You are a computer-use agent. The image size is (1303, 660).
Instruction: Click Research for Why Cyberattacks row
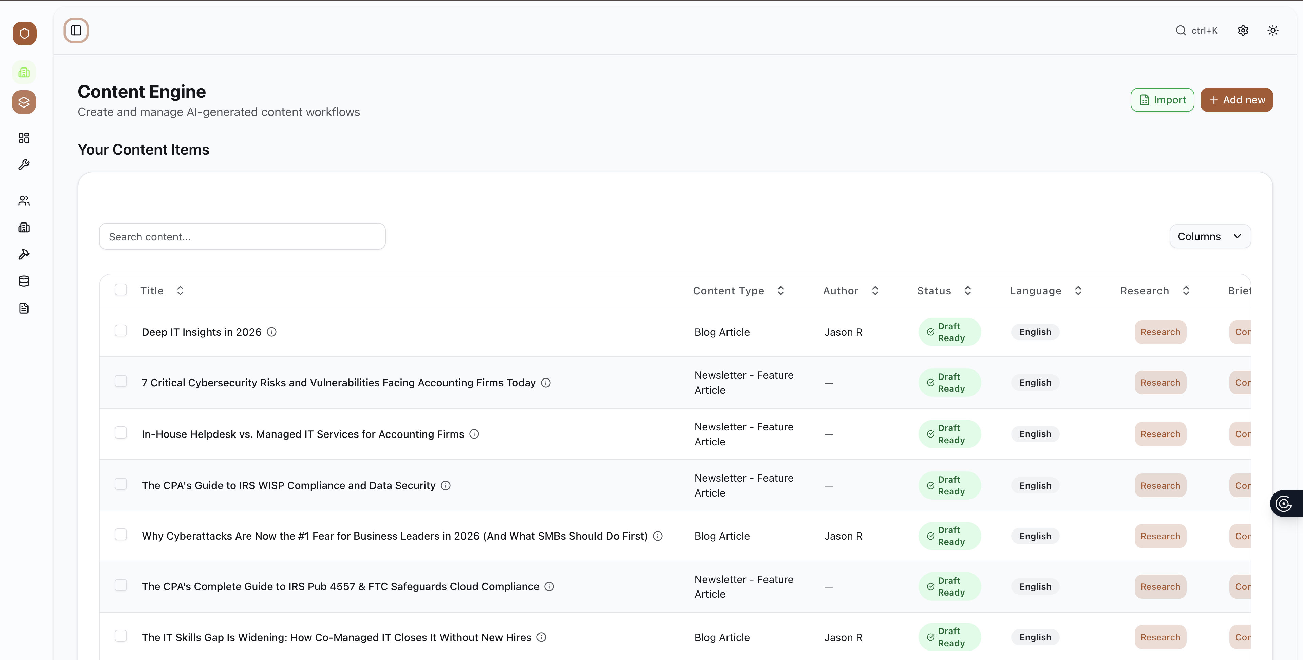point(1160,536)
